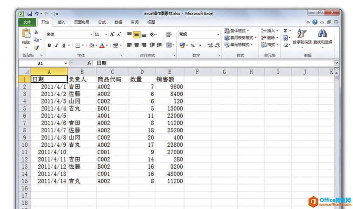
Task: Click the vertical scrollbar up arrow
Action: pyautogui.click(x=336, y=73)
